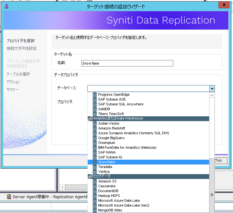Go to サマリー wizard step

point(12,90)
